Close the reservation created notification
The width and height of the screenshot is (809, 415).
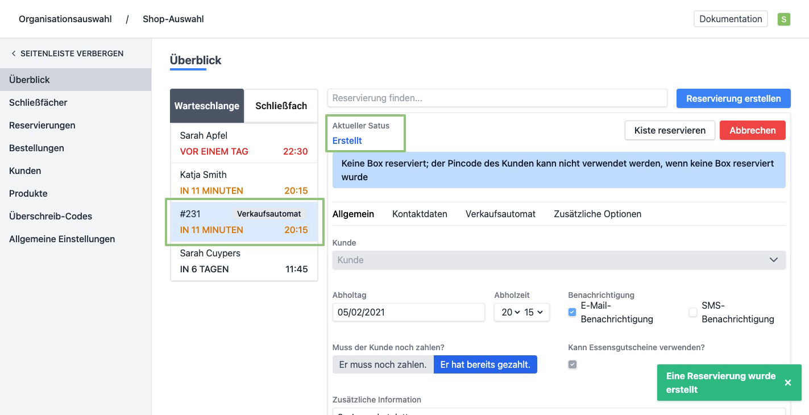click(x=787, y=383)
